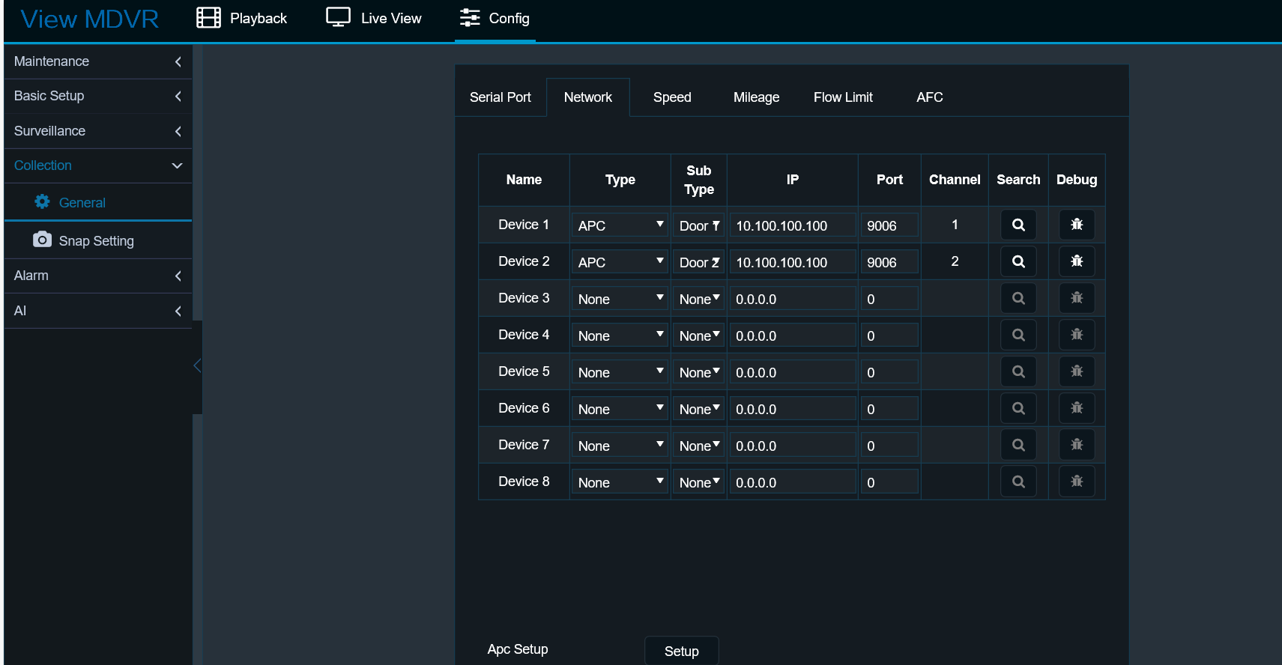Image resolution: width=1282 pixels, height=665 pixels.
Task: Click the debug bug icon for Device 2
Action: [1077, 261]
